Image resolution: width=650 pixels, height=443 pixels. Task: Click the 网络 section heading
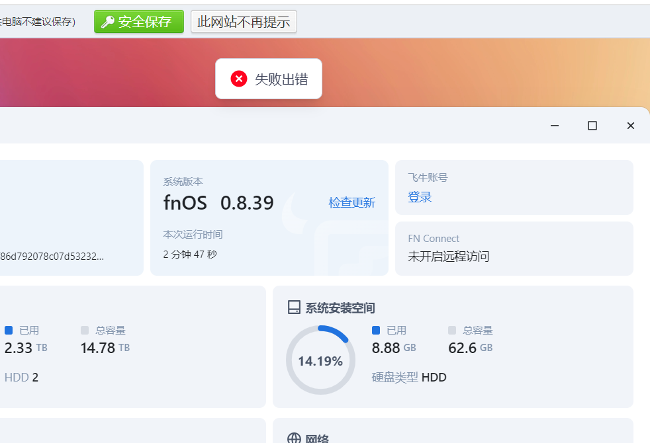317,438
